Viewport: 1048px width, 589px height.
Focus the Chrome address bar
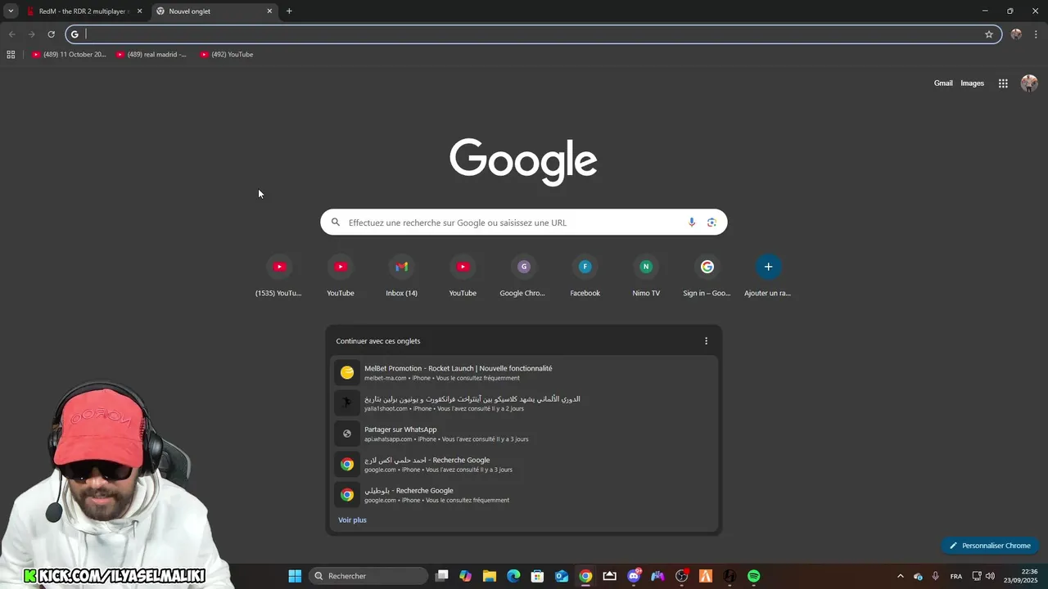coord(532,34)
